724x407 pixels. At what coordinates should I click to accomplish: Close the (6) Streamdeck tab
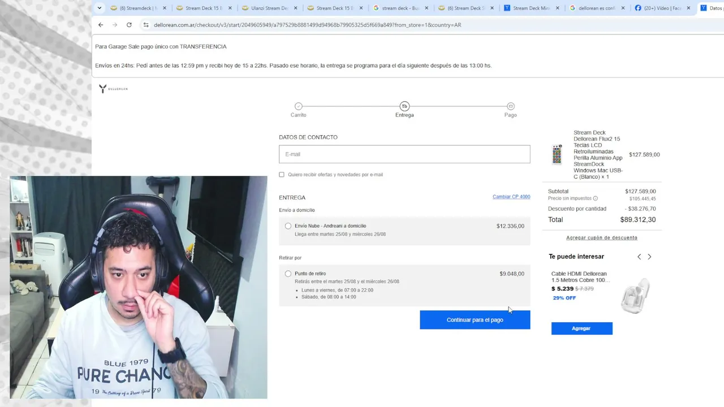coord(165,8)
